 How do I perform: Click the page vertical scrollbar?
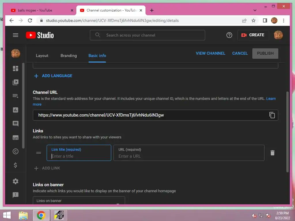point(288,132)
